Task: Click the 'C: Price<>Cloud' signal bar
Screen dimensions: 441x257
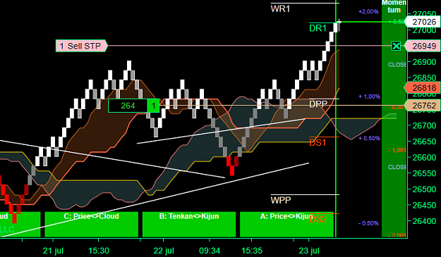Action: 92,224
